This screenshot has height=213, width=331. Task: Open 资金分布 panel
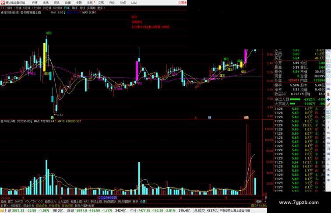click(x=29, y=206)
